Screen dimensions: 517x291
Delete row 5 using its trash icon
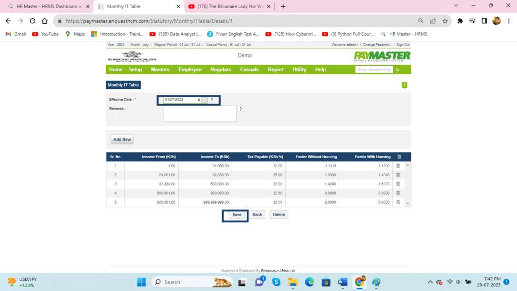(x=397, y=202)
